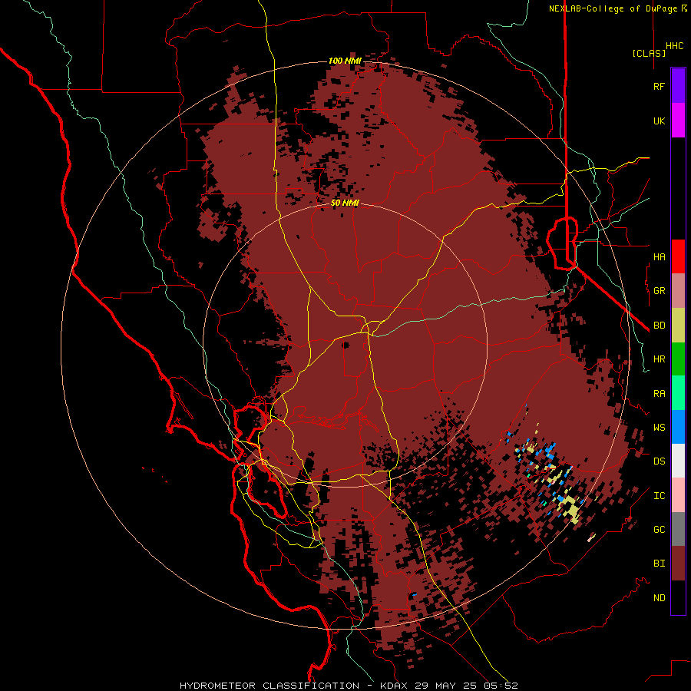The image size is (691, 691).
Task: Click the 'GR' legend label
Action: pyautogui.click(x=660, y=291)
